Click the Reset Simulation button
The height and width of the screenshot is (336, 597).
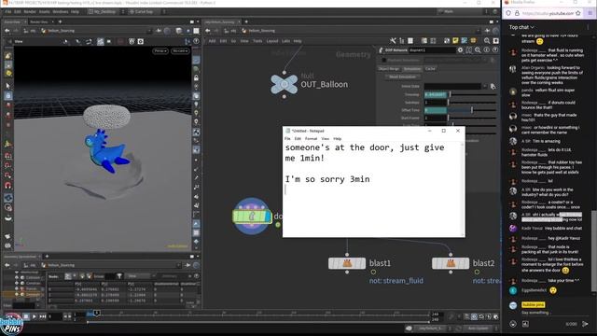coord(402,77)
